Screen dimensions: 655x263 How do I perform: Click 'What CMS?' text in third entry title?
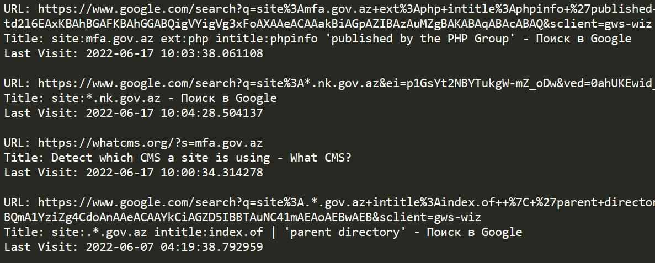tap(321, 158)
